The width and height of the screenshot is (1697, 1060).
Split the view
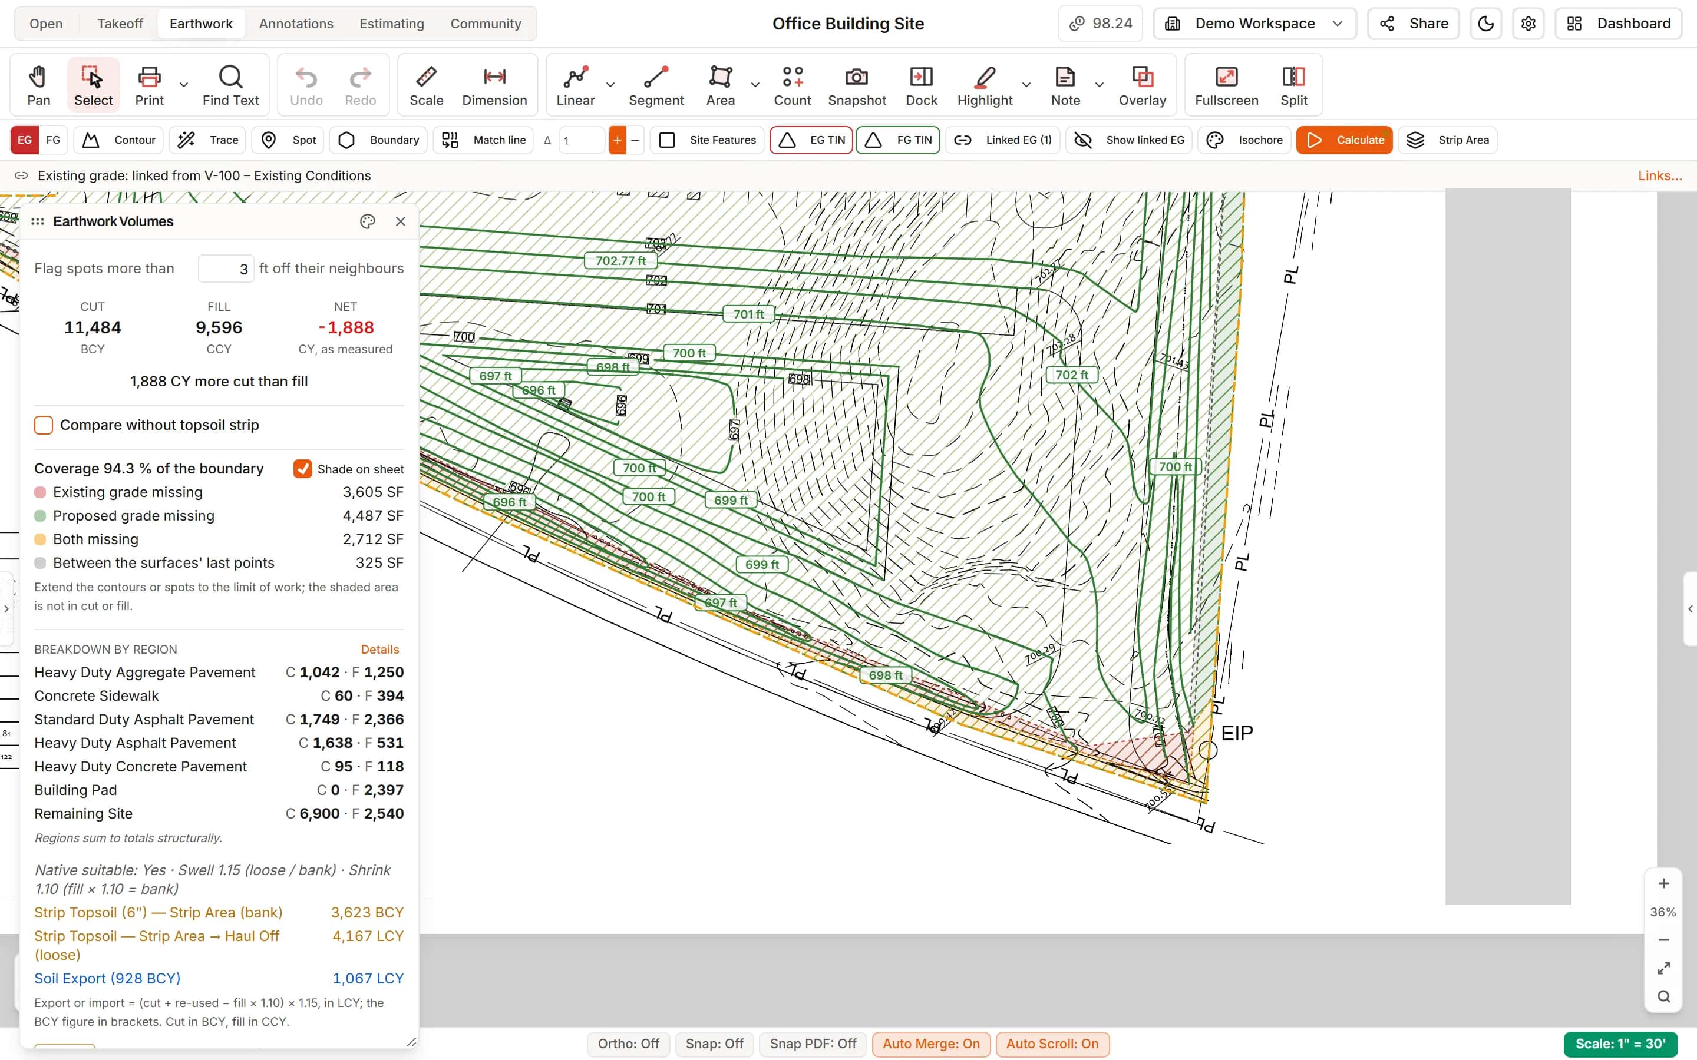1294,85
